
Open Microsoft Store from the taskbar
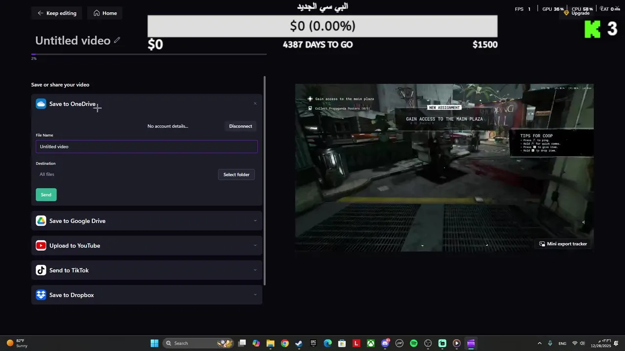[342, 343]
